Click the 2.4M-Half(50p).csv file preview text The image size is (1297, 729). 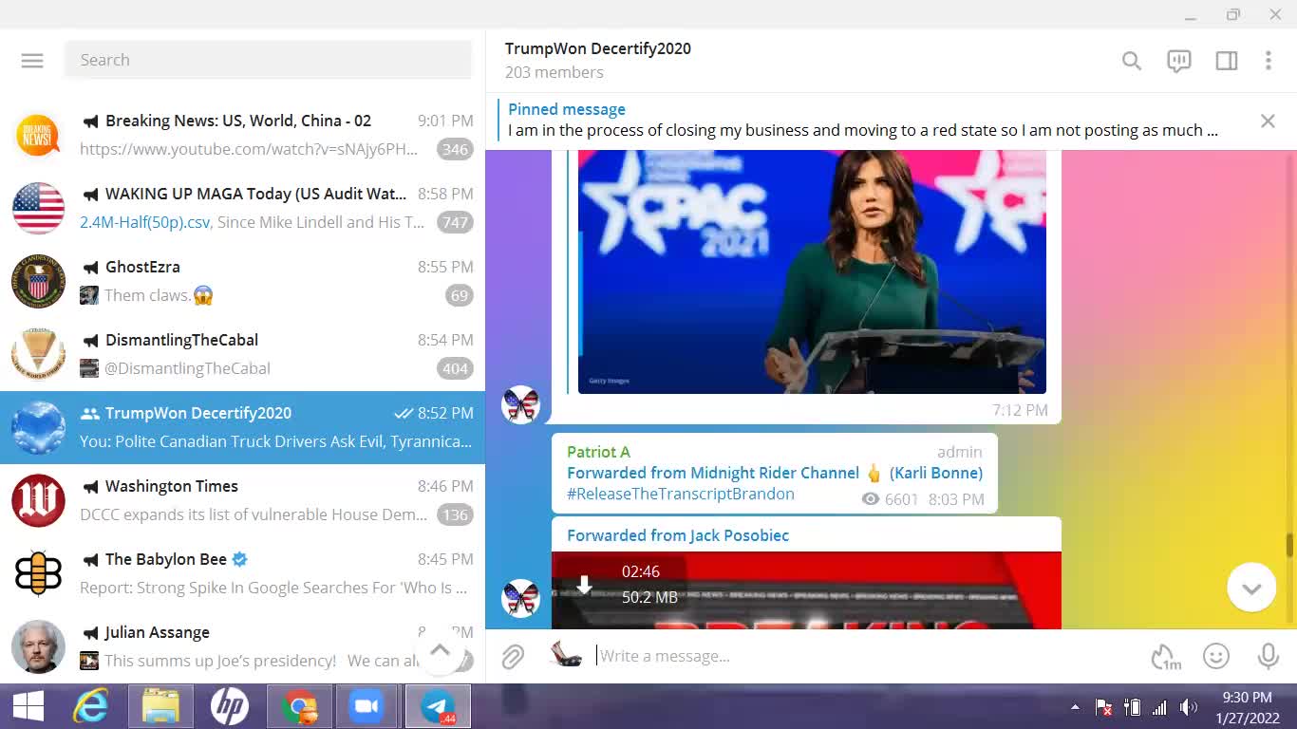click(x=146, y=222)
